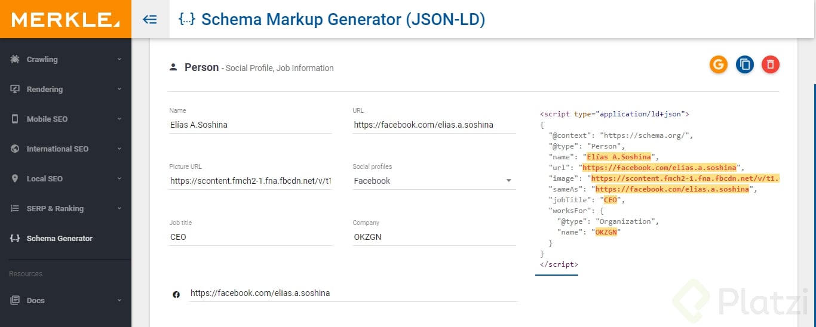Click the Merkle logo

click(x=65, y=20)
